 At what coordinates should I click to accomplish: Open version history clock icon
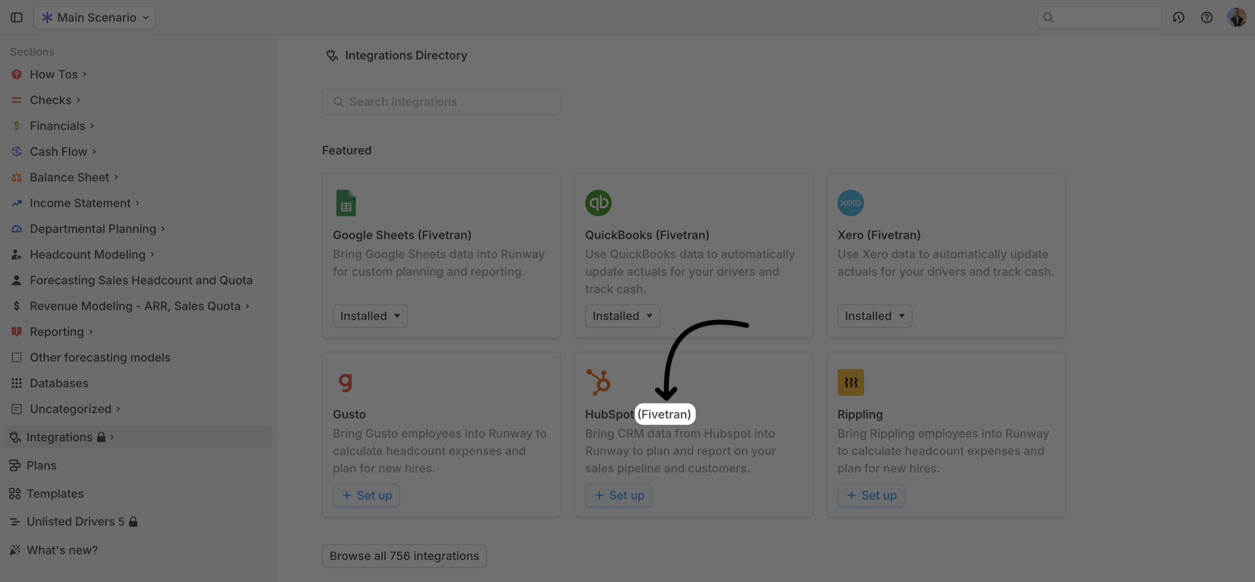(1178, 17)
